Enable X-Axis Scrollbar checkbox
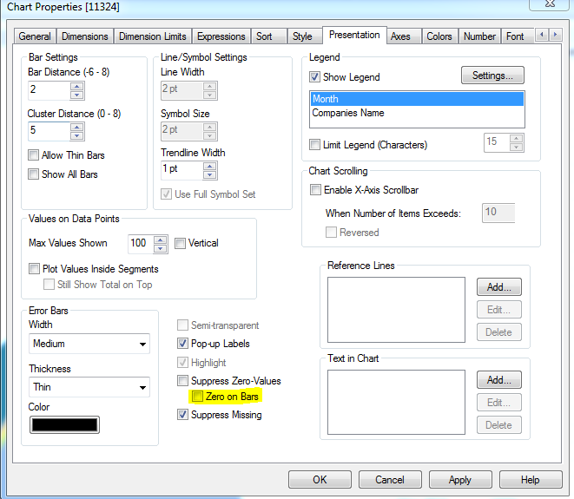574x499 pixels. point(315,190)
